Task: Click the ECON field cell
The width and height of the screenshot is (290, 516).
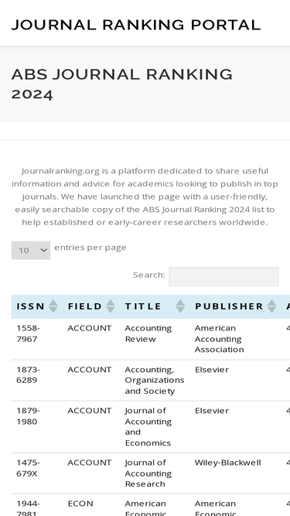Action: coord(80,504)
